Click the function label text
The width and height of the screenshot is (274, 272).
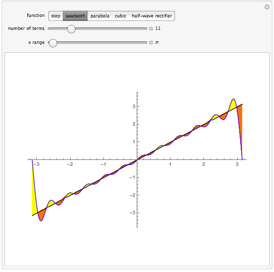[36, 15]
